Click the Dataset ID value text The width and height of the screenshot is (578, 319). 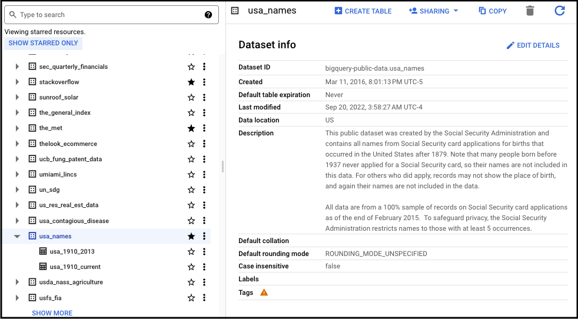pyautogui.click(x=374, y=68)
